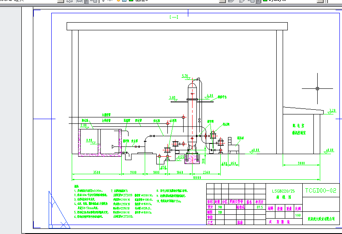Pick the overall 18000 dimension line text
The image size is (342, 234).
tap(197, 178)
